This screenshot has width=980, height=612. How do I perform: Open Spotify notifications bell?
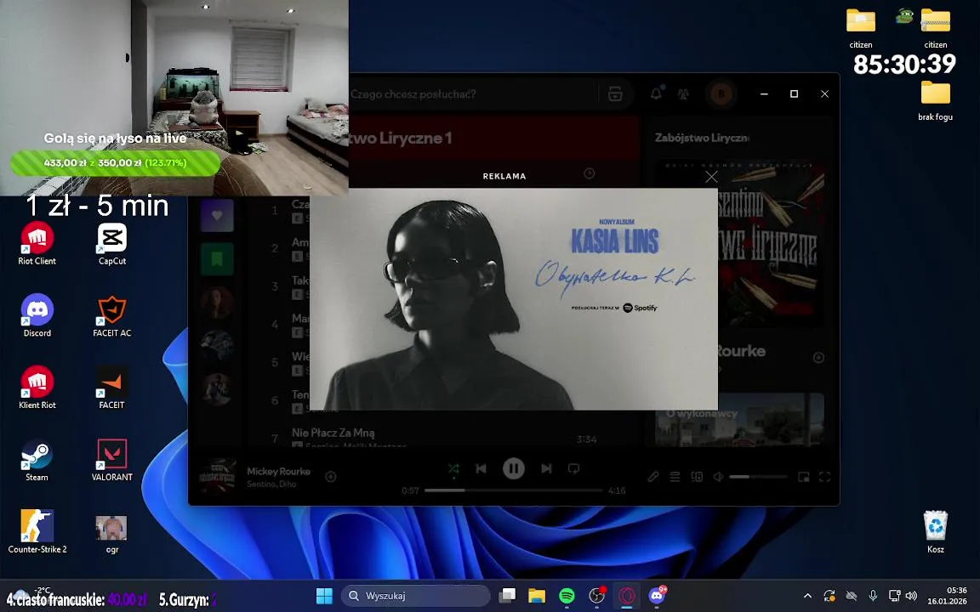coord(656,93)
